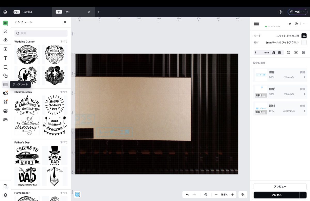Viewport: 310px width, 201px height.
Task: Choose the DAD tools Father's Day template
Action: coord(27,176)
